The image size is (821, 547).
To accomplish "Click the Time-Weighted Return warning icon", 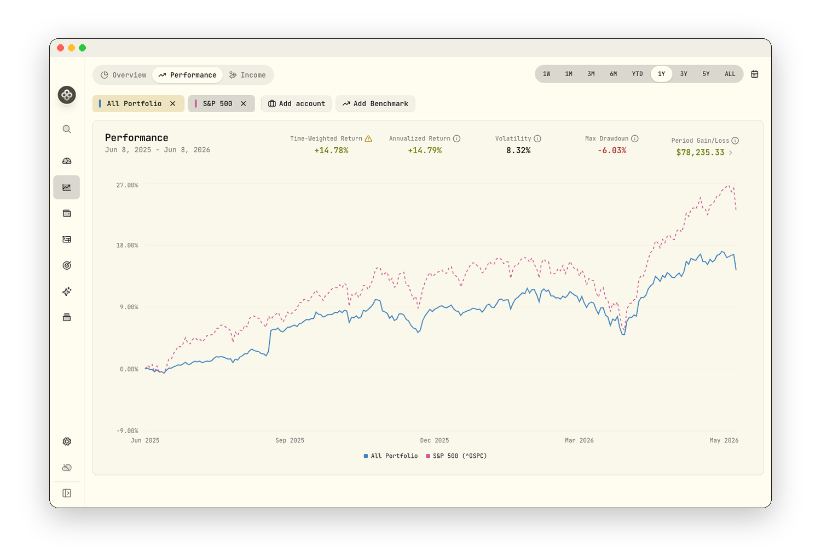I will 368,139.
